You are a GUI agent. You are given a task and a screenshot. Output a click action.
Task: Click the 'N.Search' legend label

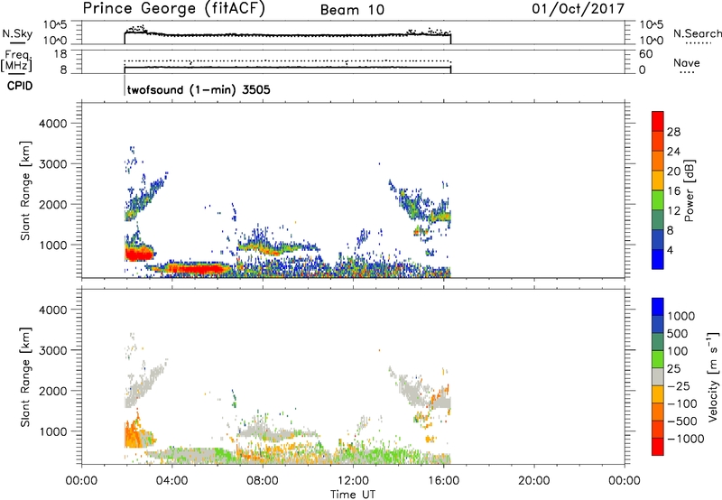pos(697,33)
